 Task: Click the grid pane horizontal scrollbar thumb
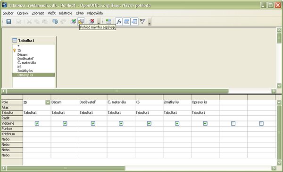pyautogui.click(x=66, y=168)
